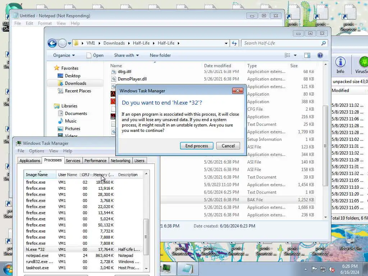Image resolution: width=368 pixels, height=276 pixels.
Task: Select Libraries in navigation pane
Action: pos(69,106)
